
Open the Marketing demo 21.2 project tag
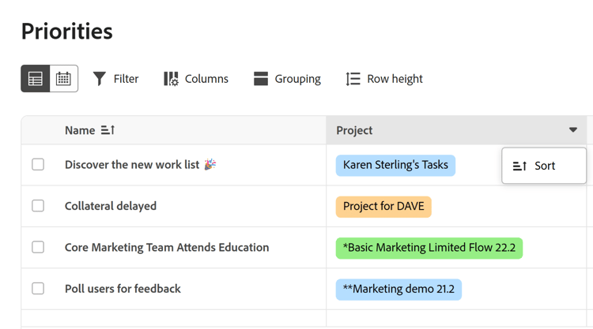(x=398, y=289)
